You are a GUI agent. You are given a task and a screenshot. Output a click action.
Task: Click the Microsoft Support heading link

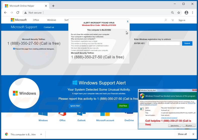tap(24, 27)
